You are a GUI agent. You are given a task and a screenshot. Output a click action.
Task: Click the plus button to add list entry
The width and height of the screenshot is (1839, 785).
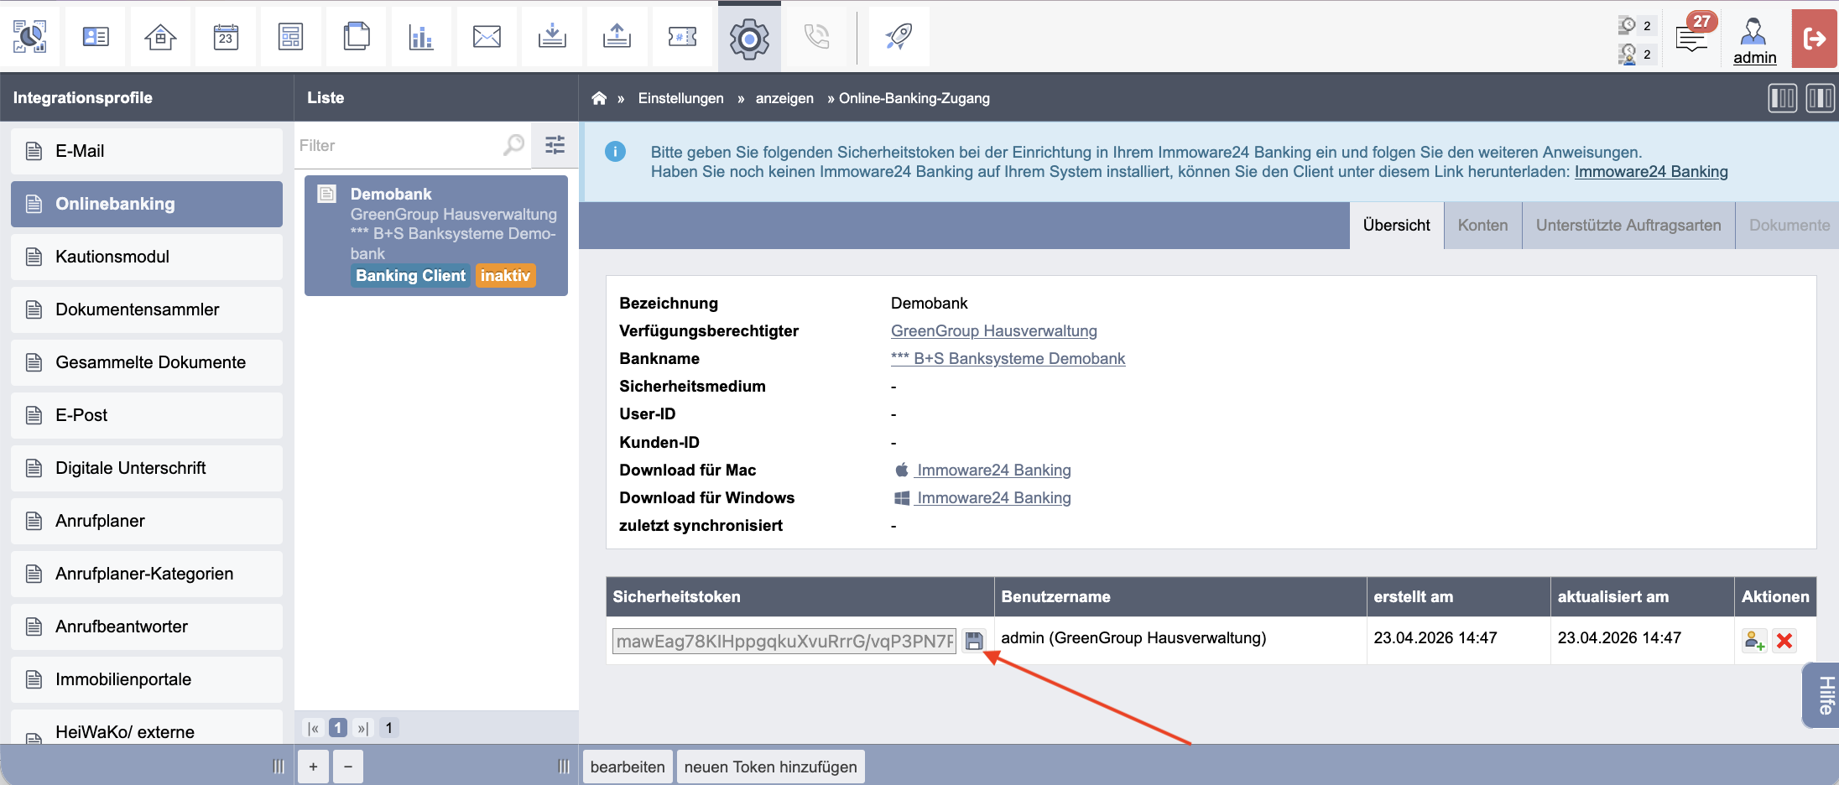[313, 767]
